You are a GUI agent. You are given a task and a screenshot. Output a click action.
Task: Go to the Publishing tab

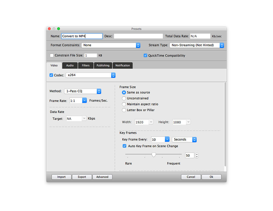[103, 65]
